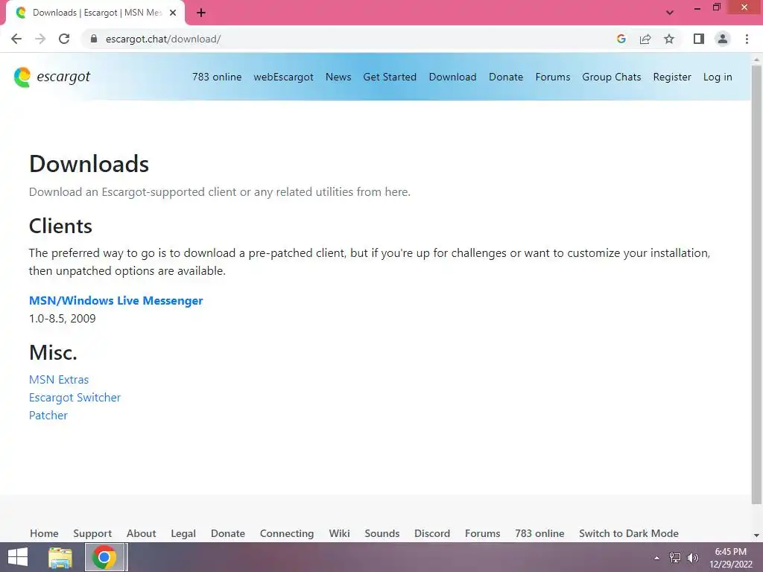
Task: Open a new tab with the plus button
Action: click(x=201, y=13)
